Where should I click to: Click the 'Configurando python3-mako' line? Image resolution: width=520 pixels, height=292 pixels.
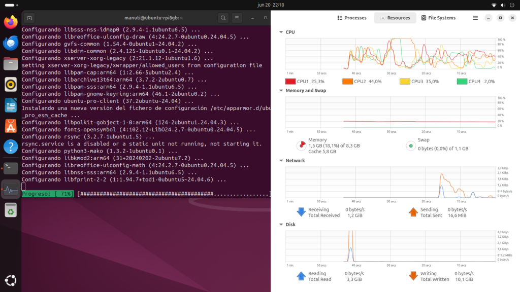click(x=100, y=151)
